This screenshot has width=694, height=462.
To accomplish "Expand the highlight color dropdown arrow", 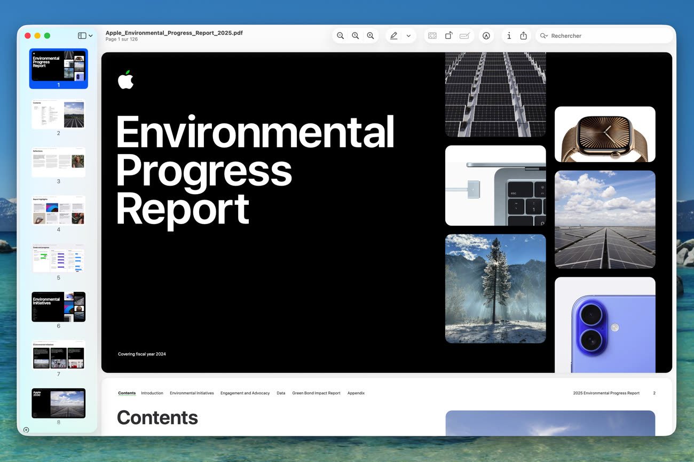I will point(408,36).
